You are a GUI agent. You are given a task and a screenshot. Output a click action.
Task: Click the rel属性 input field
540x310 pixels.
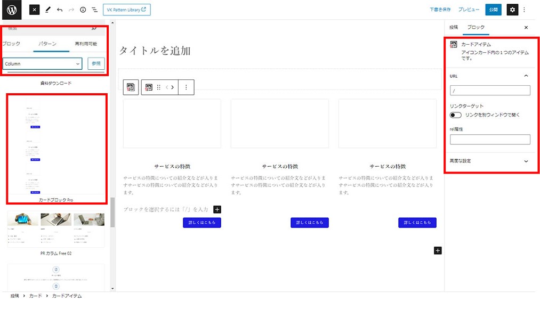[490, 140]
